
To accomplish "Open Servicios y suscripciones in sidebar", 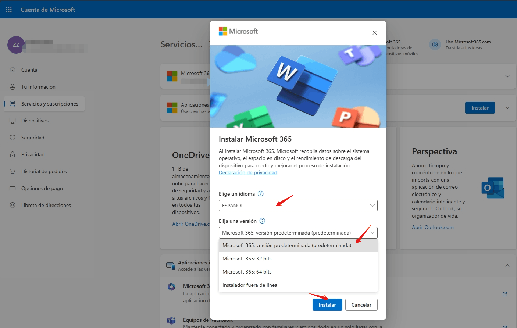I will tap(44, 104).
